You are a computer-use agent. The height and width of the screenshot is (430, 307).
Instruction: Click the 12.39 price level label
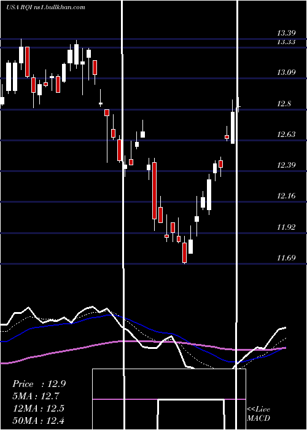tap(286, 165)
